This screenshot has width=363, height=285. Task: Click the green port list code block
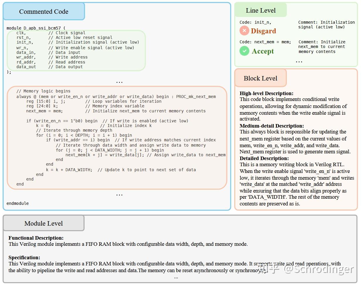click(76, 50)
